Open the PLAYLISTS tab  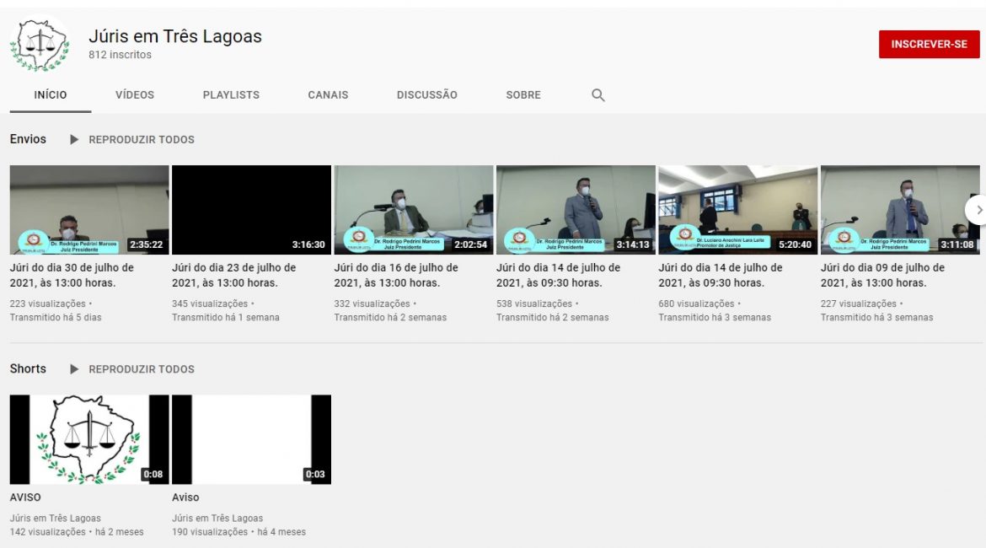point(231,95)
